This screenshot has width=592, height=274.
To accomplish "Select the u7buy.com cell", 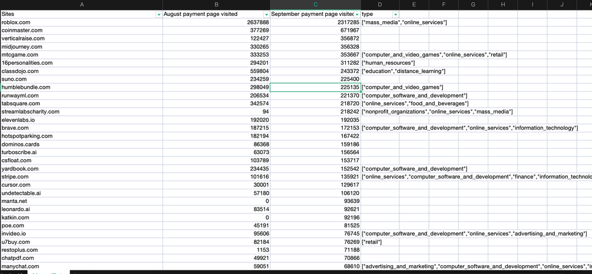I will 81,242.
